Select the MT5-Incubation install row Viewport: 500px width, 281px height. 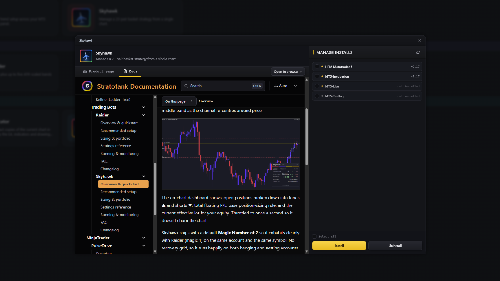click(367, 76)
